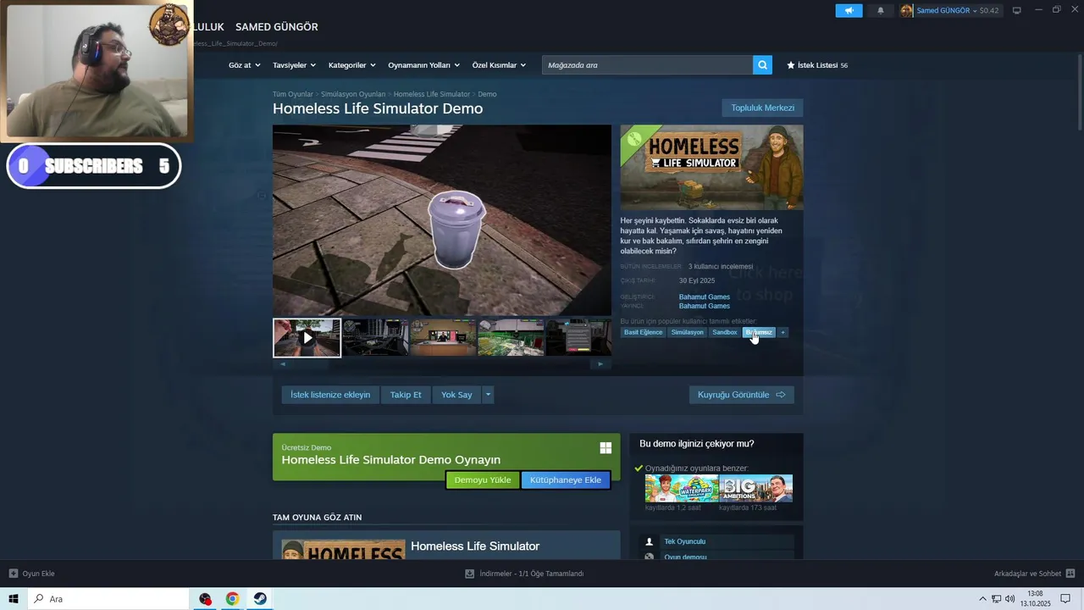1084x610 pixels.
Task: Expand the Kategoriler dropdown menu
Action: click(x=351, y=65)
